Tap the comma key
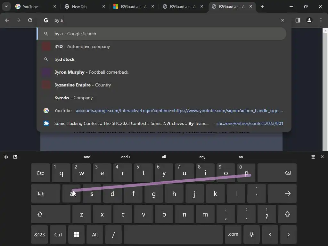The width and height of the screenshot is (328, 246). pyautogui.click(x=226, y=214)
